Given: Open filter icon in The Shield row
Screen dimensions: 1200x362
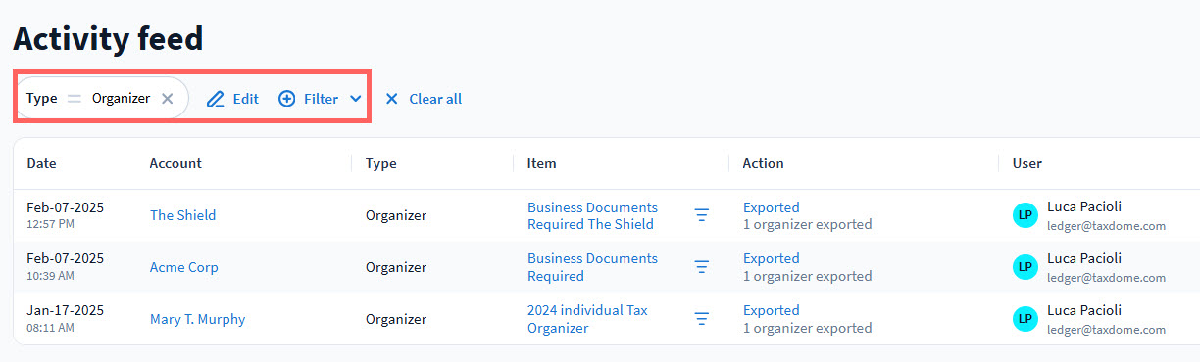Looking at the screenshot, I should 702,215.
